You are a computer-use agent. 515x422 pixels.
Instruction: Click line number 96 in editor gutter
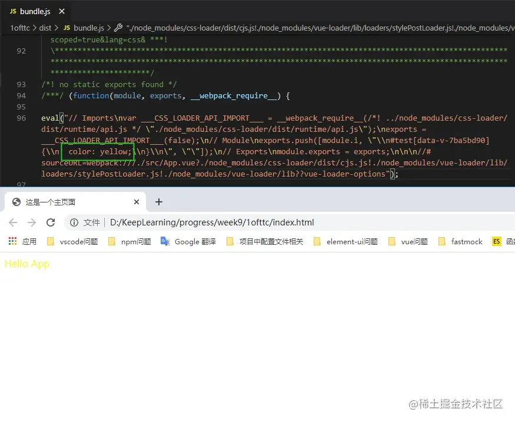pos(21,118)
